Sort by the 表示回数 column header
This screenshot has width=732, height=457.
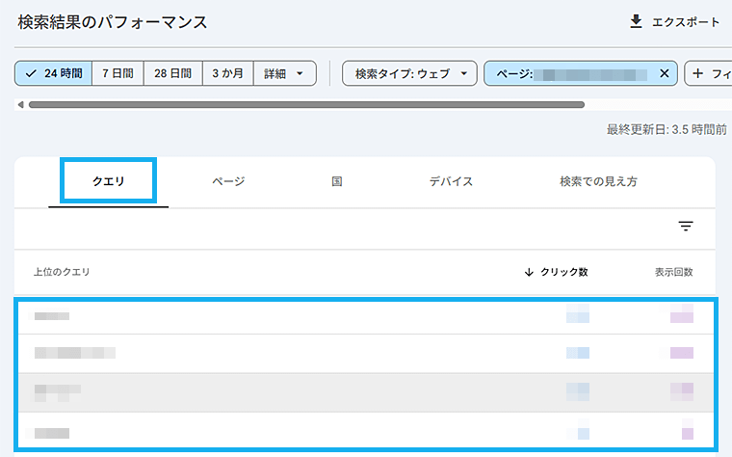pos(673,272)
